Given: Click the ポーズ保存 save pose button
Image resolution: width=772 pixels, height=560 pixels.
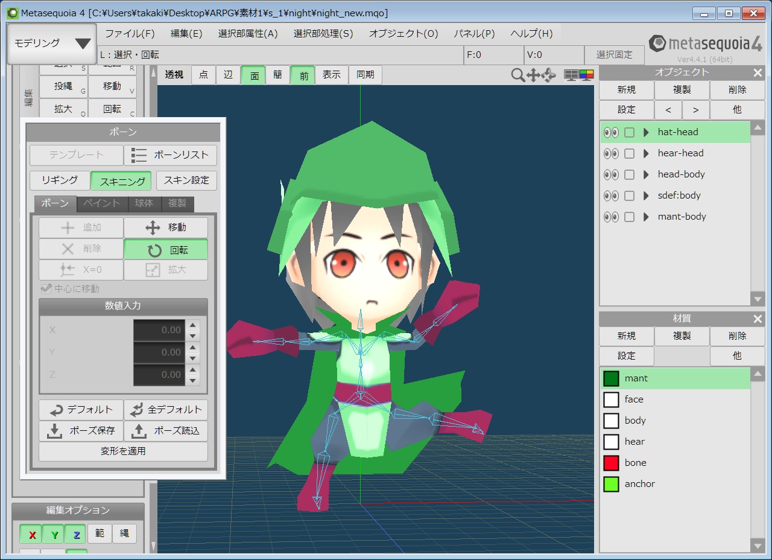Looking at the screenshot, I should coord(81,431).
